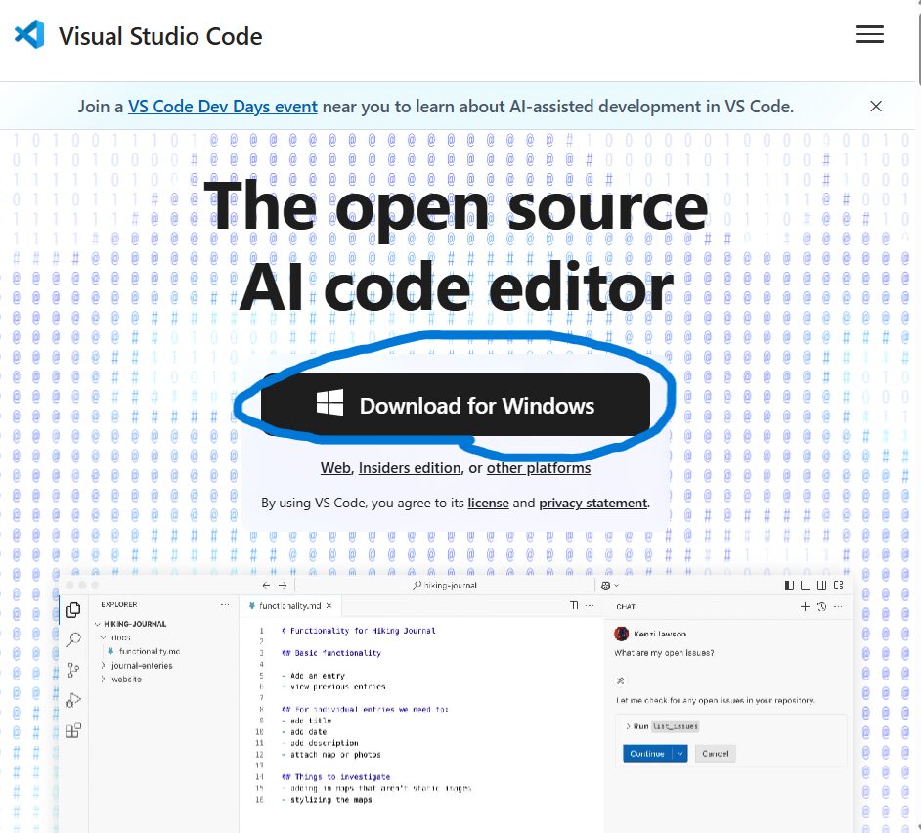The height and width of the screenshot is (833, 921).
Task: Expand the website folder in Explorer
Action: click(126, 679)
